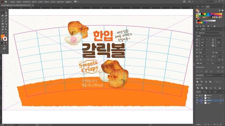Expand top locked layer contents
The image size is (225, 126).
click(x=202, y=96)
